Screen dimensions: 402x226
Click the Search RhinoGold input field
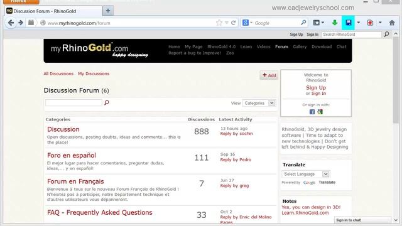[352, 35]
